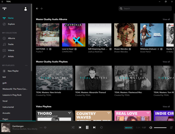Open the user profile avatar icon
The width and height of the screenshot is (175, 134).
26,9
